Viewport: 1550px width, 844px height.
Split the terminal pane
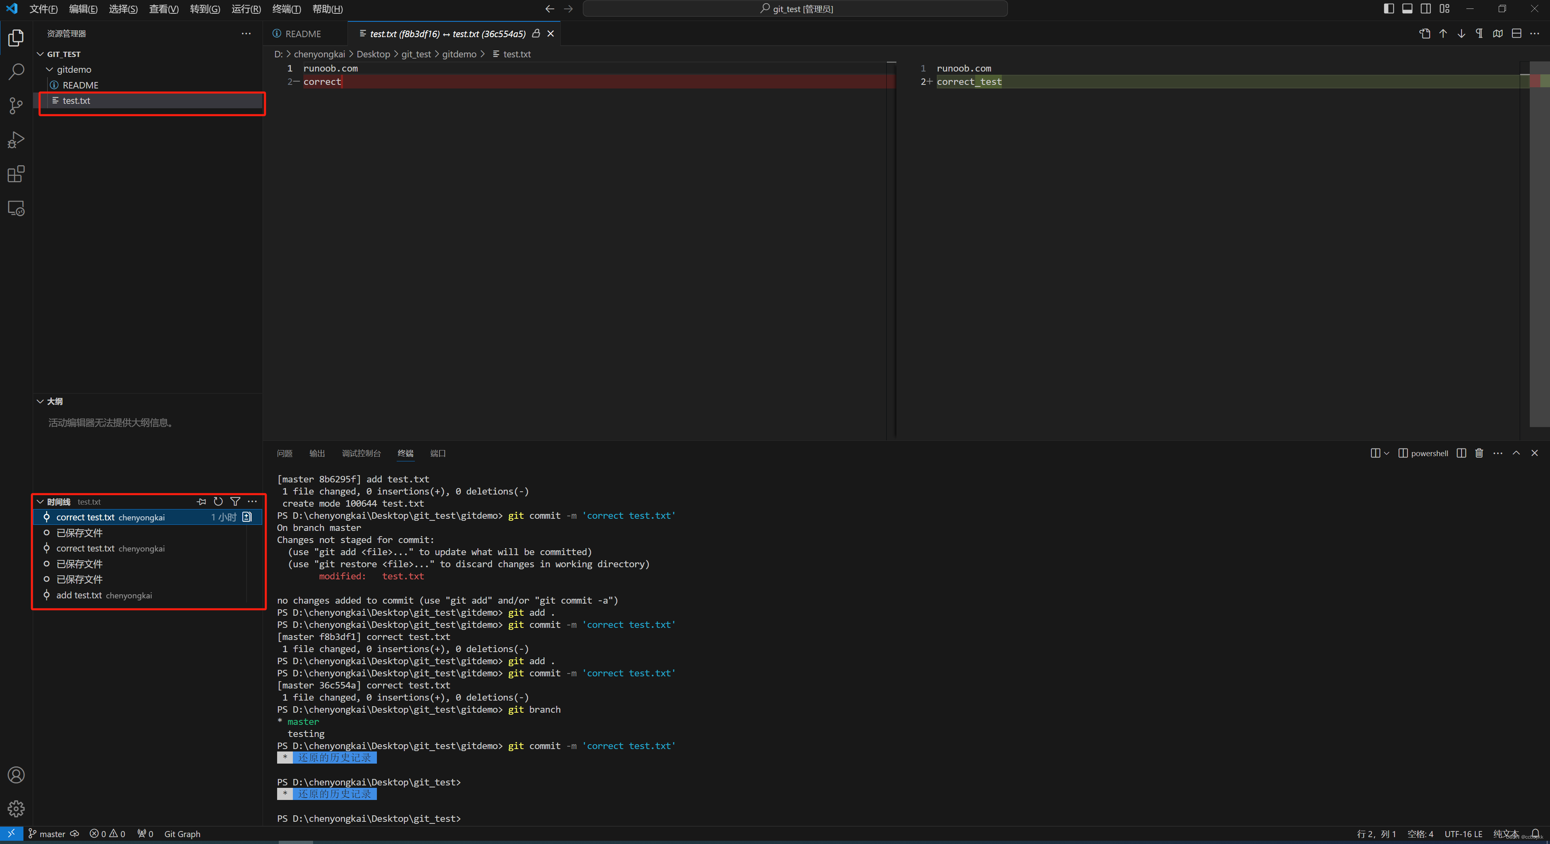point(1461,453)
